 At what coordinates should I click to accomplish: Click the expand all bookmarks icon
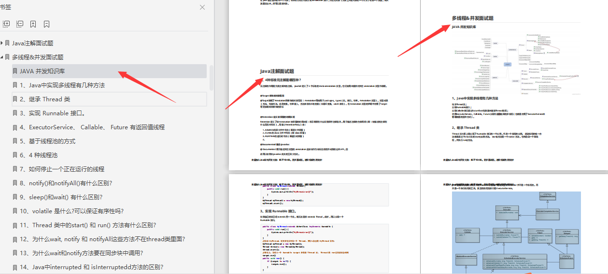tap(6, 24)
